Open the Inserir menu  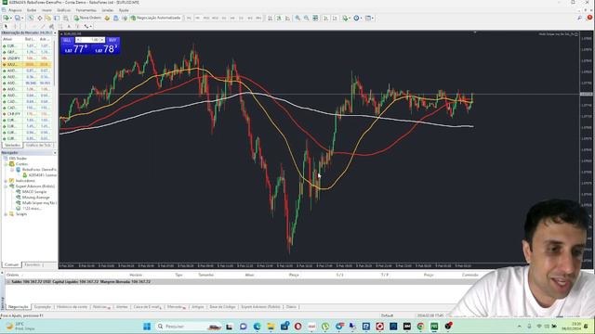click(46, 10)
